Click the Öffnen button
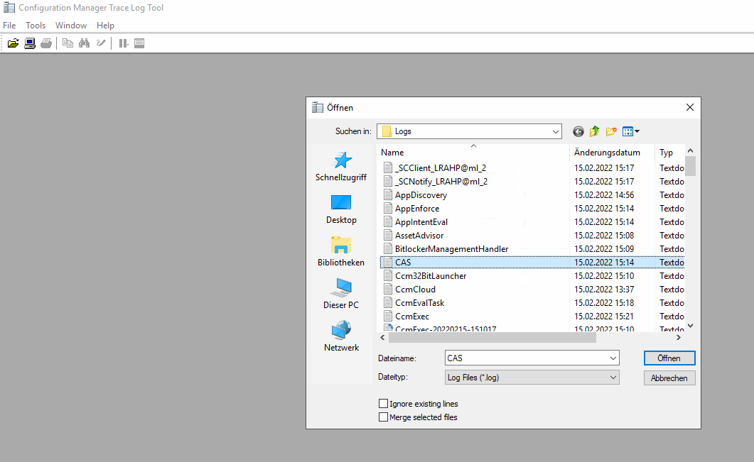This screenshot has width=754, height=462. [669, 358]
